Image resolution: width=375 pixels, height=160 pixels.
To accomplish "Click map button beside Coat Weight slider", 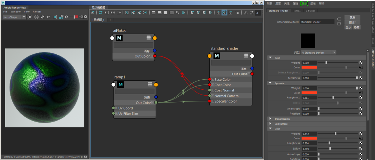I will (x=361, y=134).
